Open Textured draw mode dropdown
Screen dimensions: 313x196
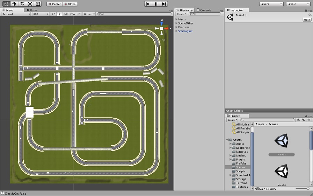(16, 14)
